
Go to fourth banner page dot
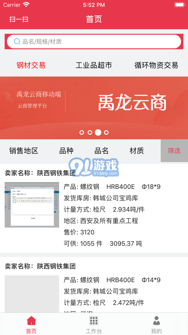[x=106, y=132]
